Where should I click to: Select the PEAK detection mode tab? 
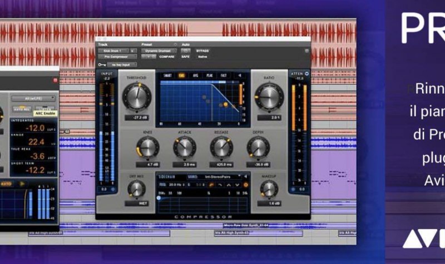209,74
